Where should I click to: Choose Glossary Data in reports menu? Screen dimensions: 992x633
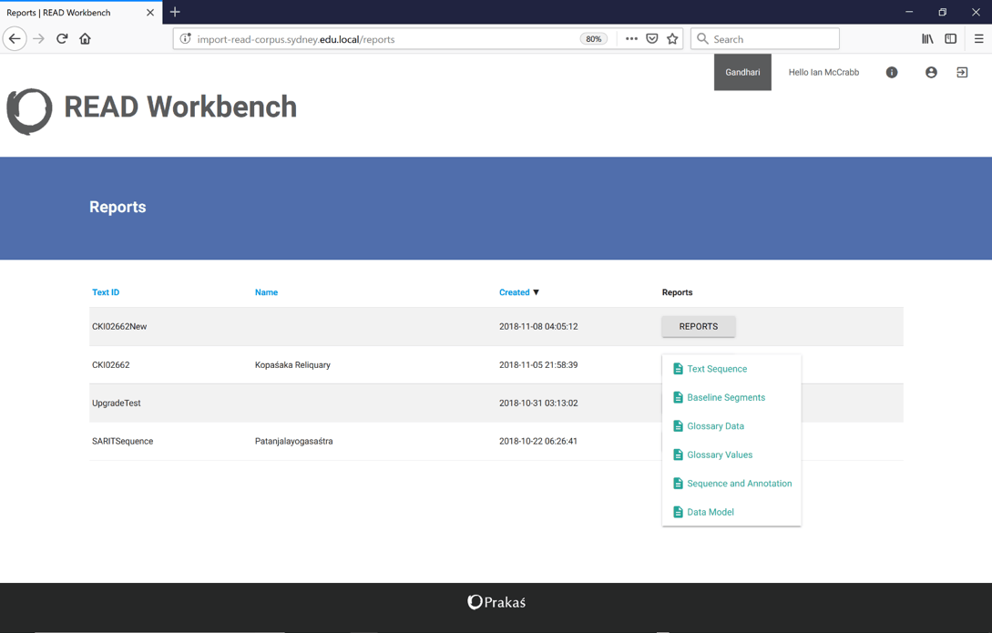click(715, 425)
